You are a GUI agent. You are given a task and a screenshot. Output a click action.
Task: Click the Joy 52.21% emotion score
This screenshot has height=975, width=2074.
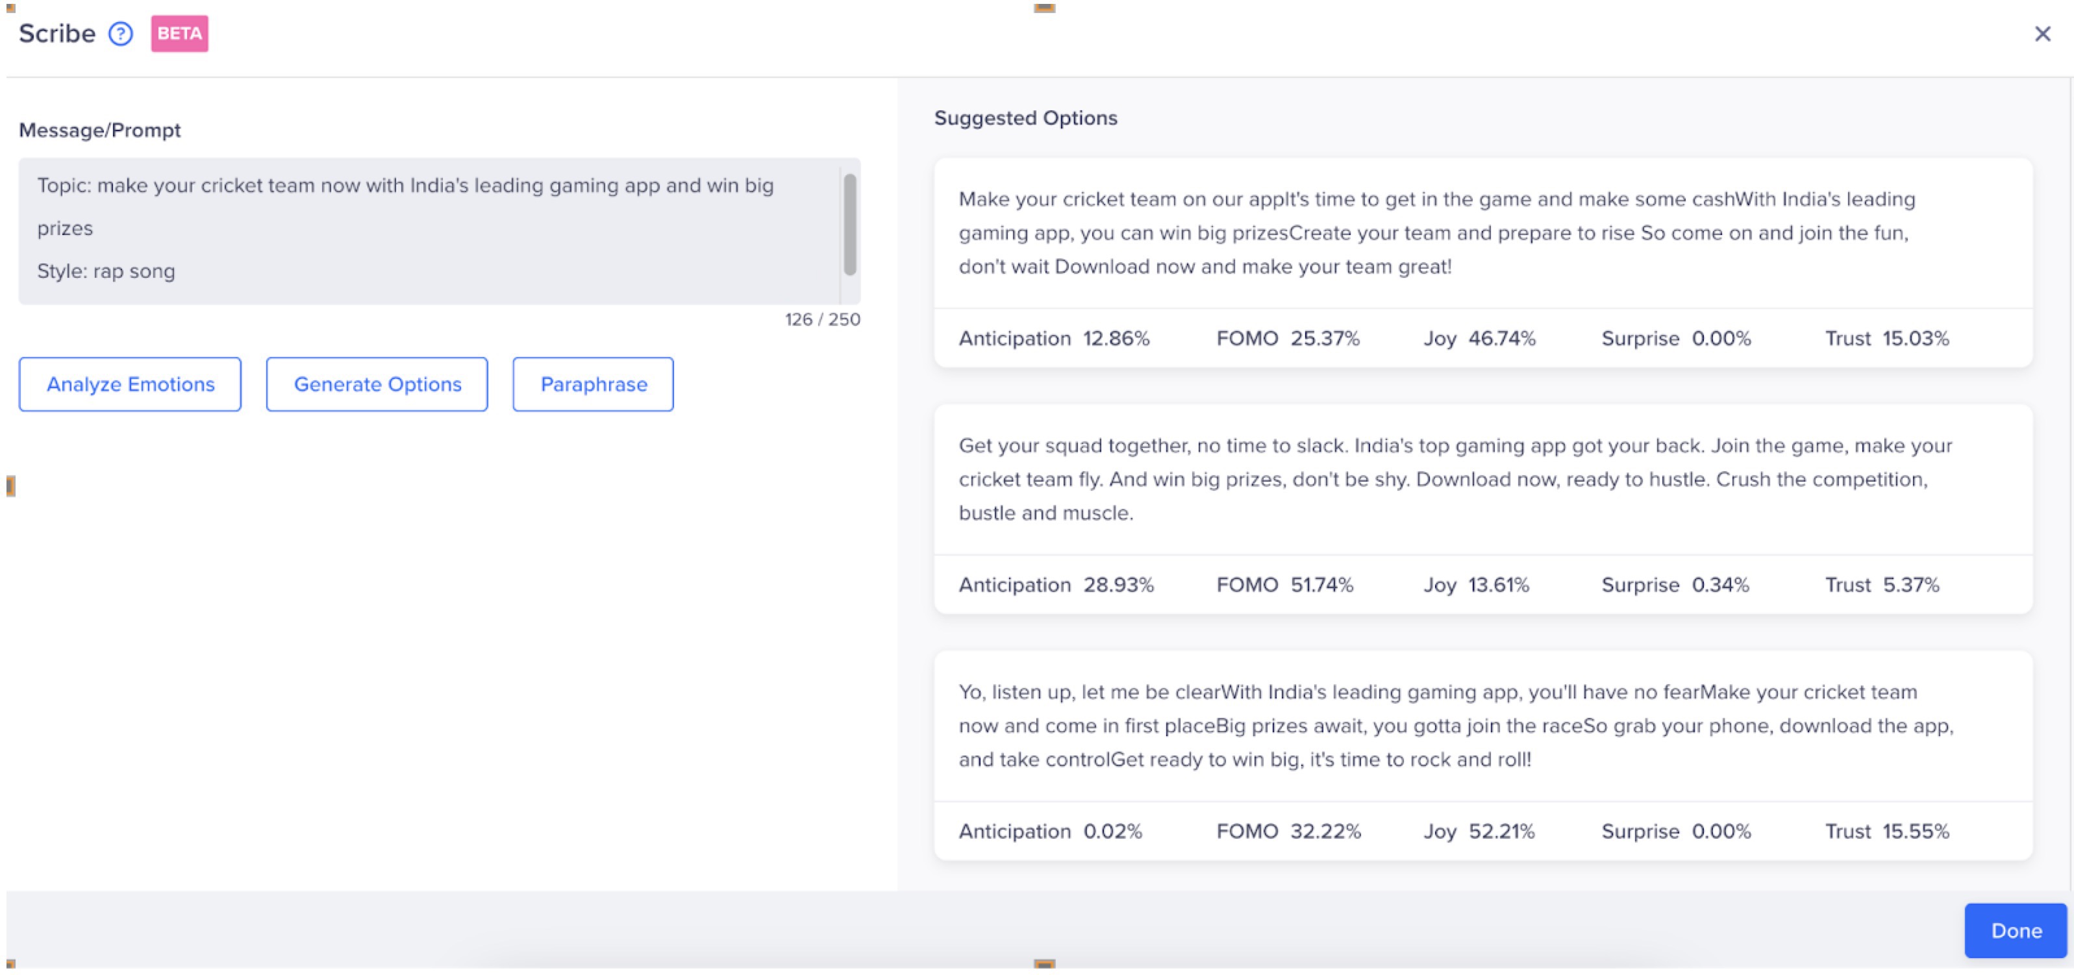(x=1479, y=831)
